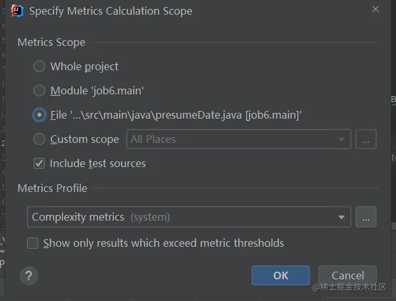
Task: Click the help question mark icon
Action: click(29, 276)
